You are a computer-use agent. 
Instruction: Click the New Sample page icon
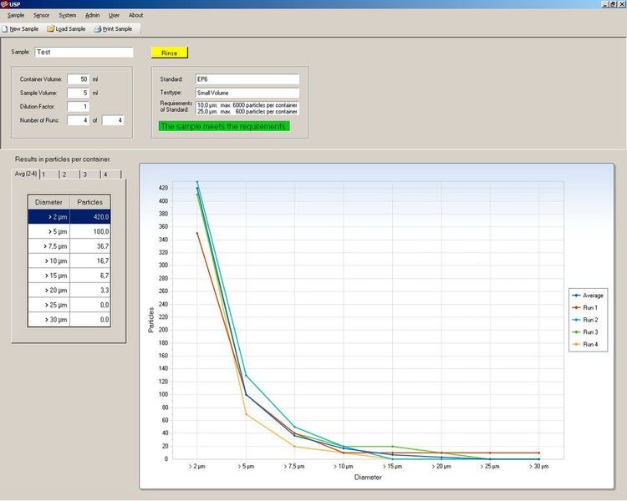(x=5, y=29)
